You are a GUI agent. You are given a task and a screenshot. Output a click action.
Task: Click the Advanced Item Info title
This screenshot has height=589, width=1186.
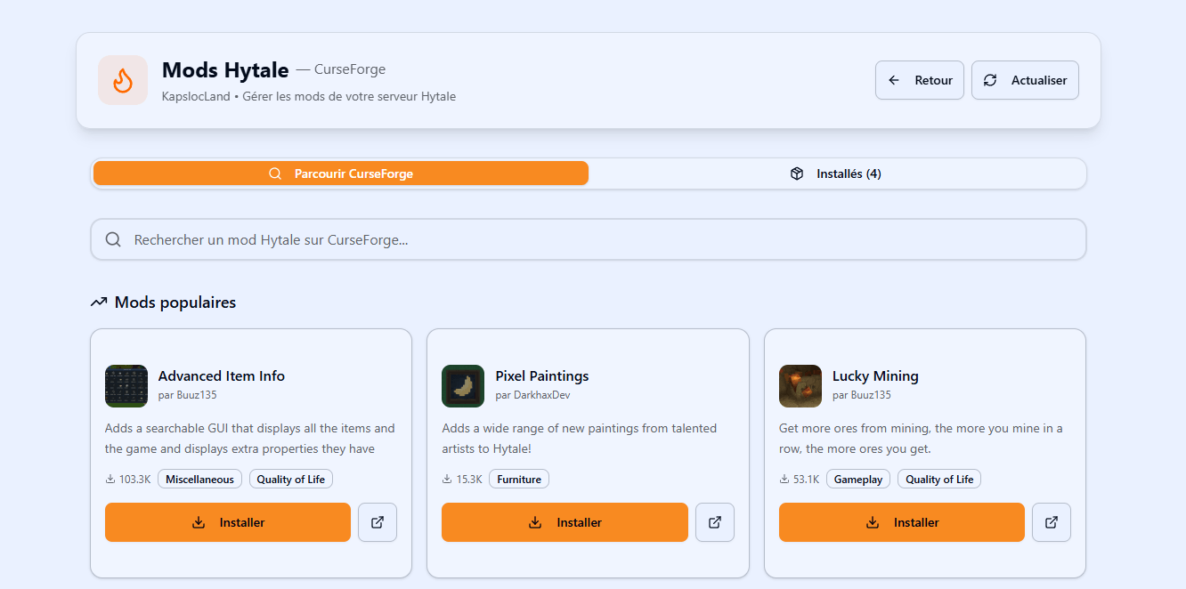(222, 376)
